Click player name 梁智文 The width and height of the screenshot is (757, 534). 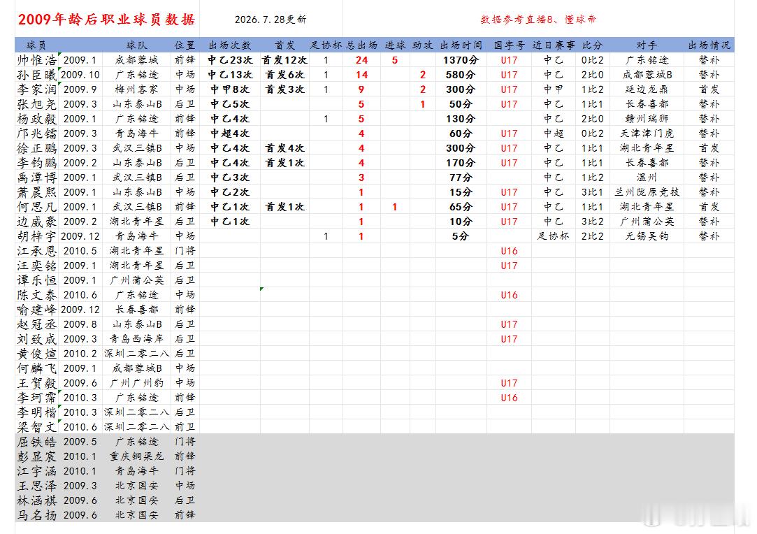click(36, 427)
